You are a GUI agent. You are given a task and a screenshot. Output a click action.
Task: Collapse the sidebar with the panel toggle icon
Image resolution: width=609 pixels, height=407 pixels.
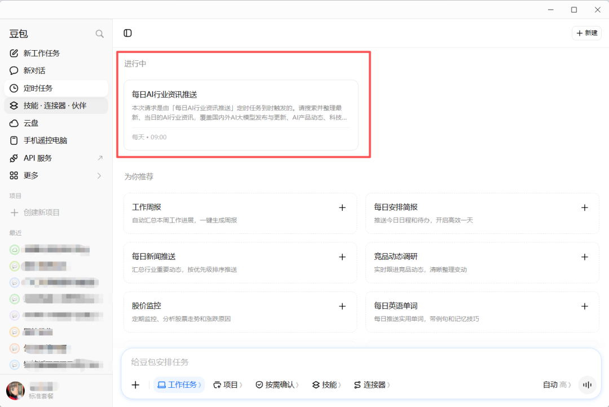pos(128,33)
